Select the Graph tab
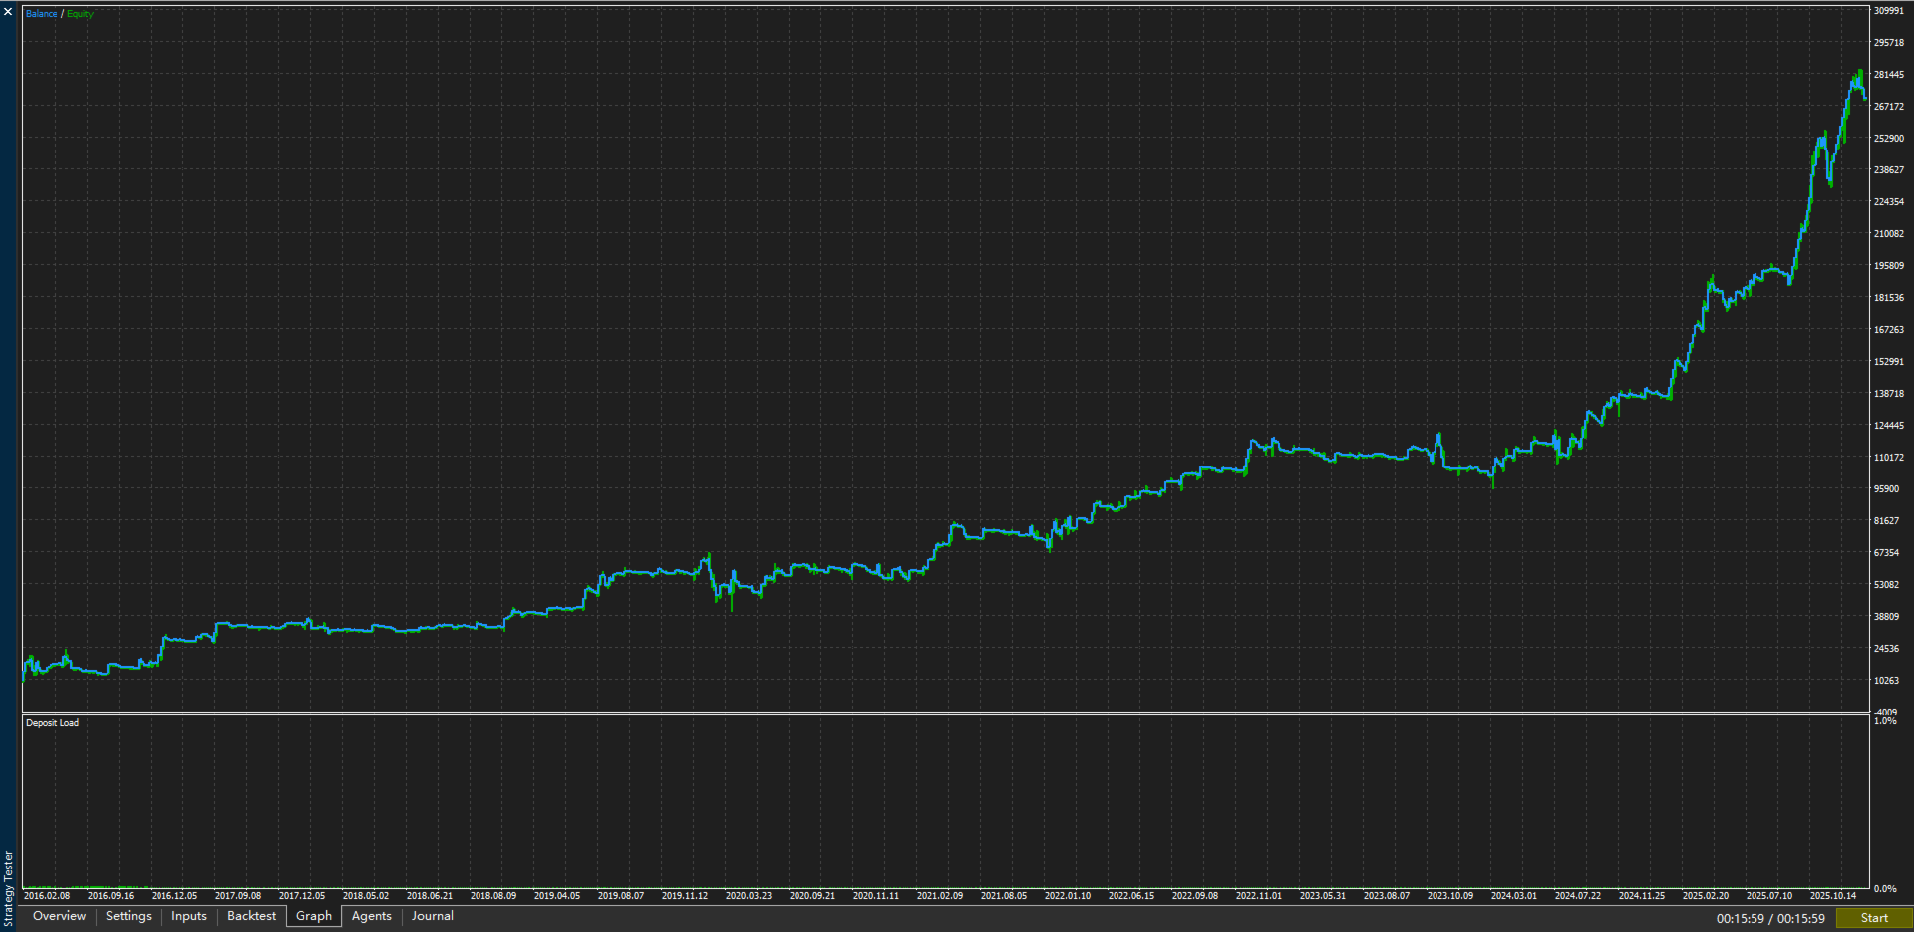The width and height of the screenshot is (1914, 932). [314, 916]
